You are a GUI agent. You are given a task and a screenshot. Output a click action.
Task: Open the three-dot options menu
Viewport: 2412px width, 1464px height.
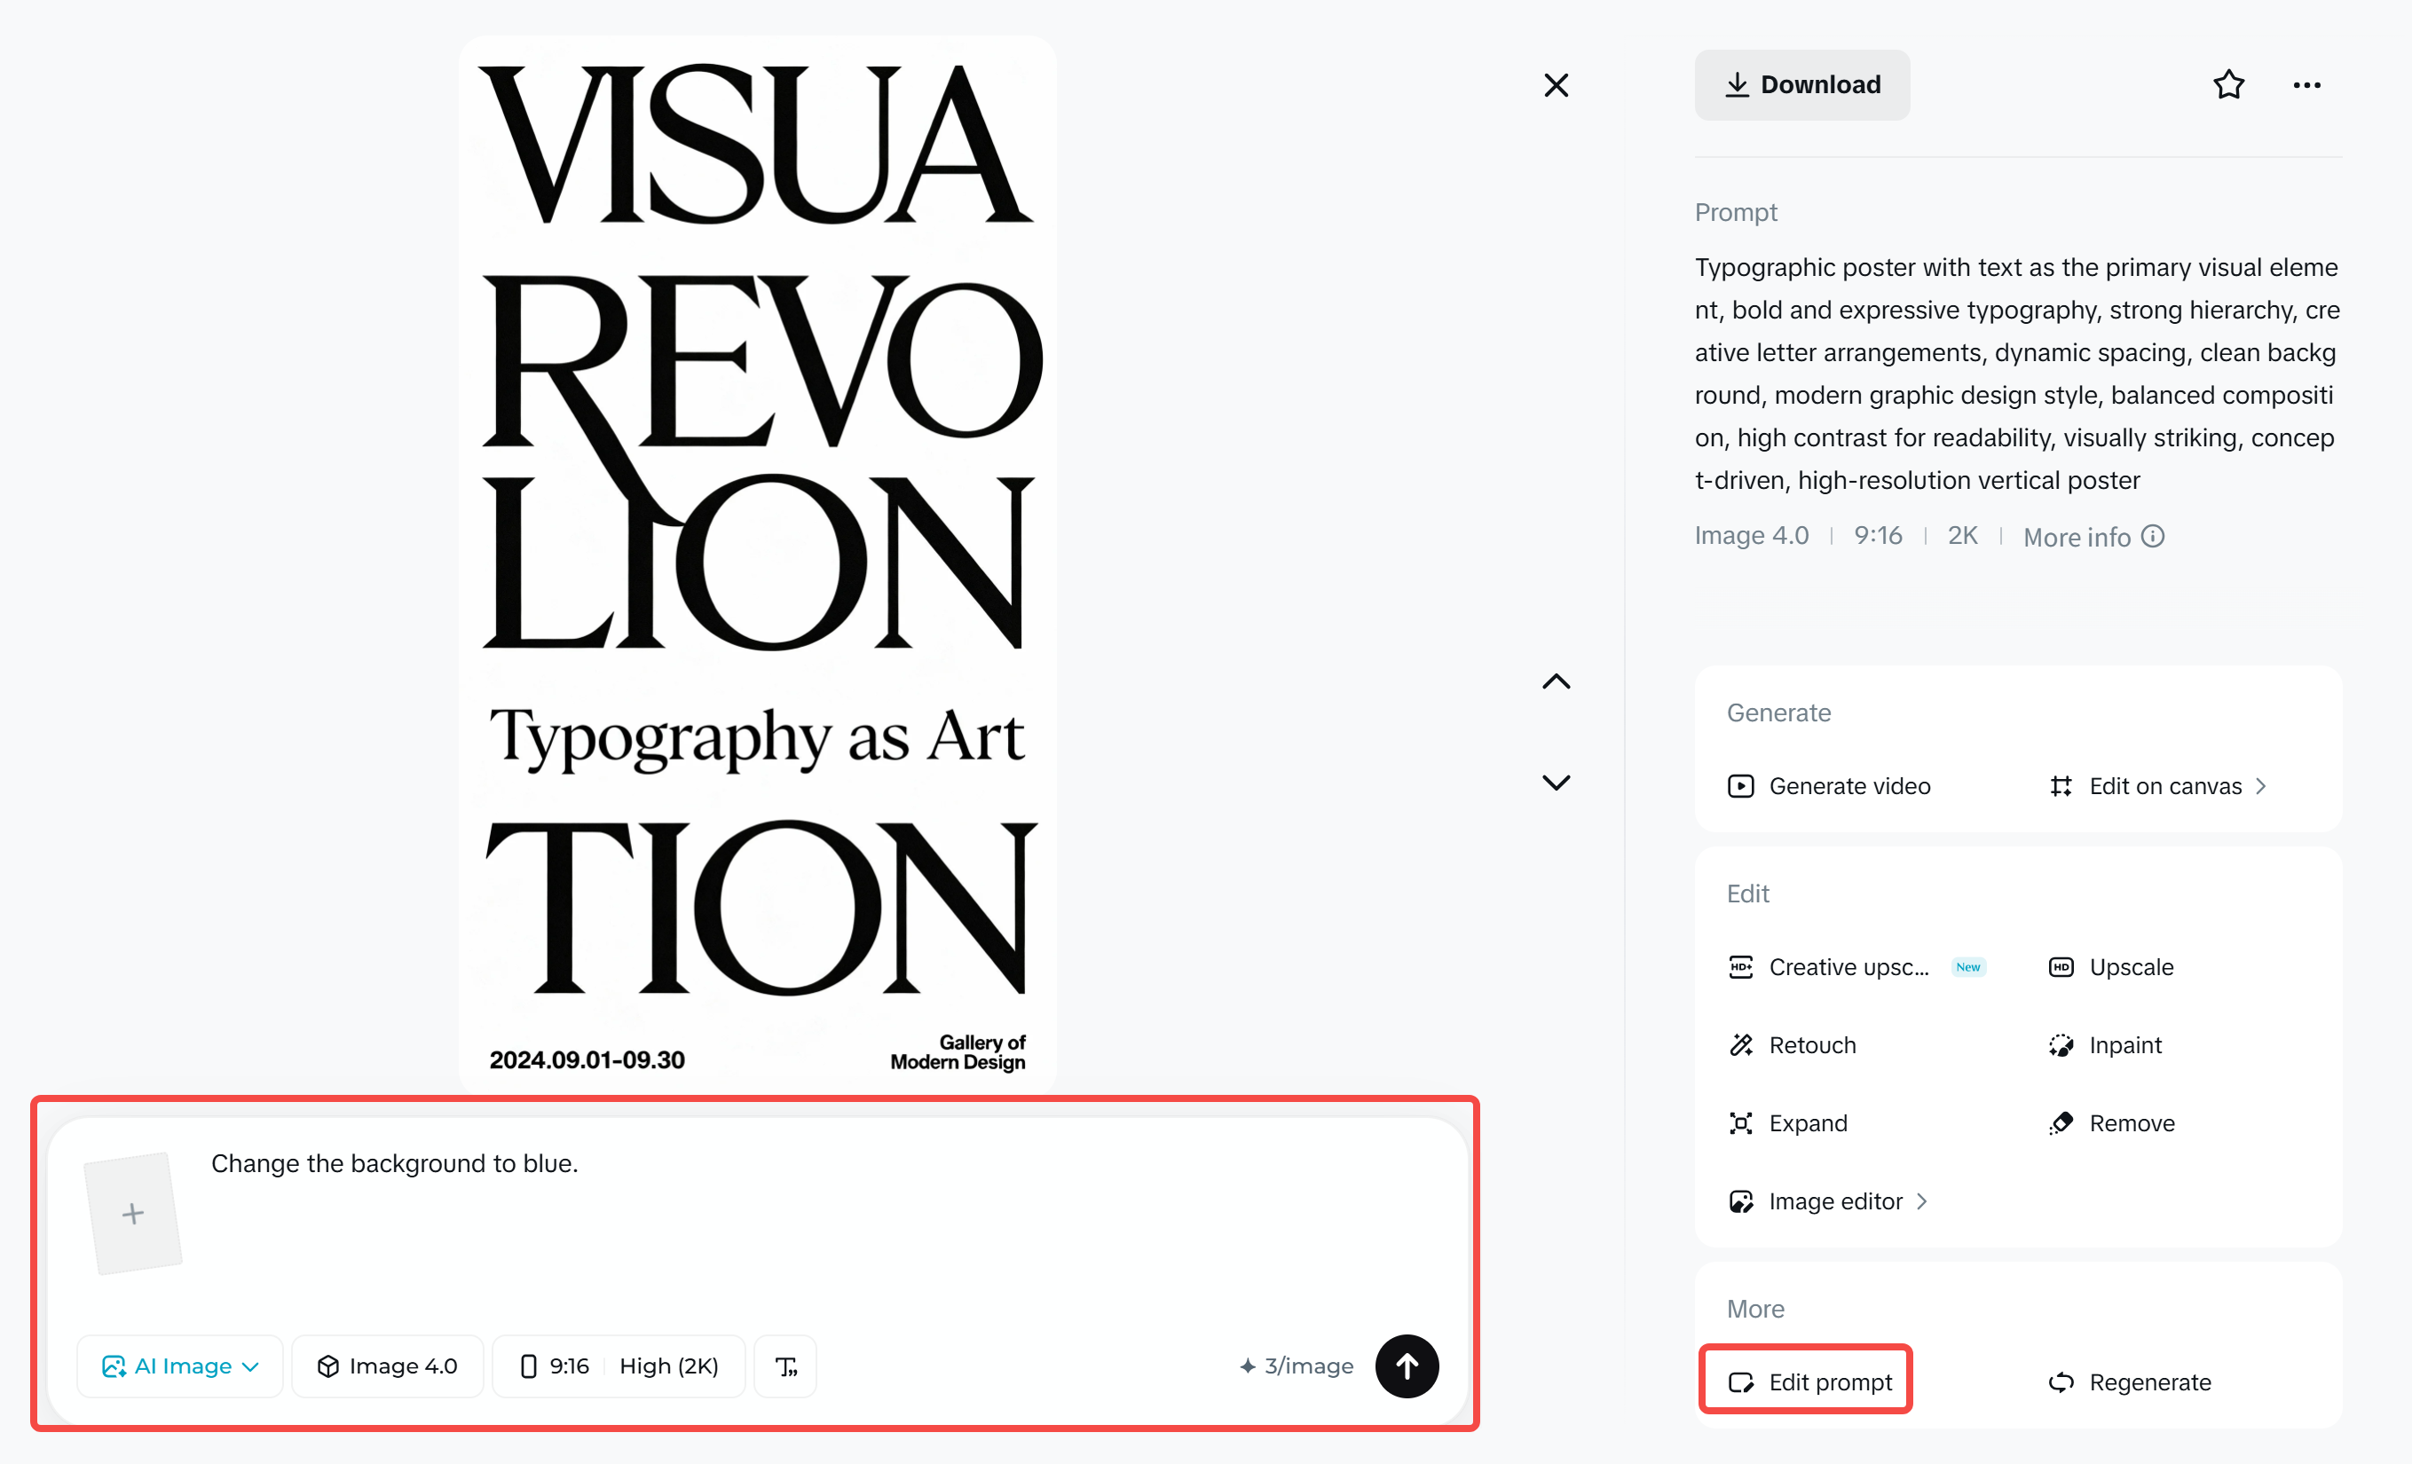[x=2306, y=84]
